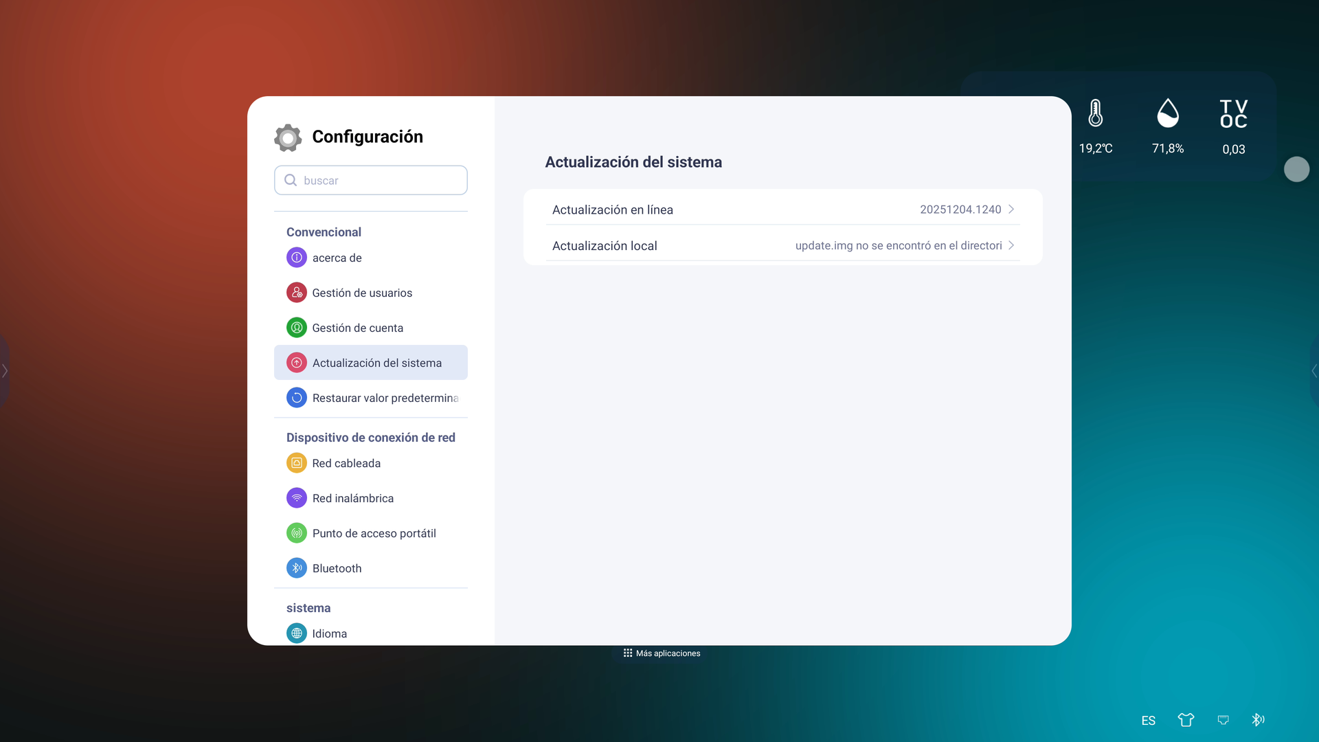This screenshot has width=1319, height=742.
Task: Click the thermometer temperature widget icon
Action: (1096, 113)
